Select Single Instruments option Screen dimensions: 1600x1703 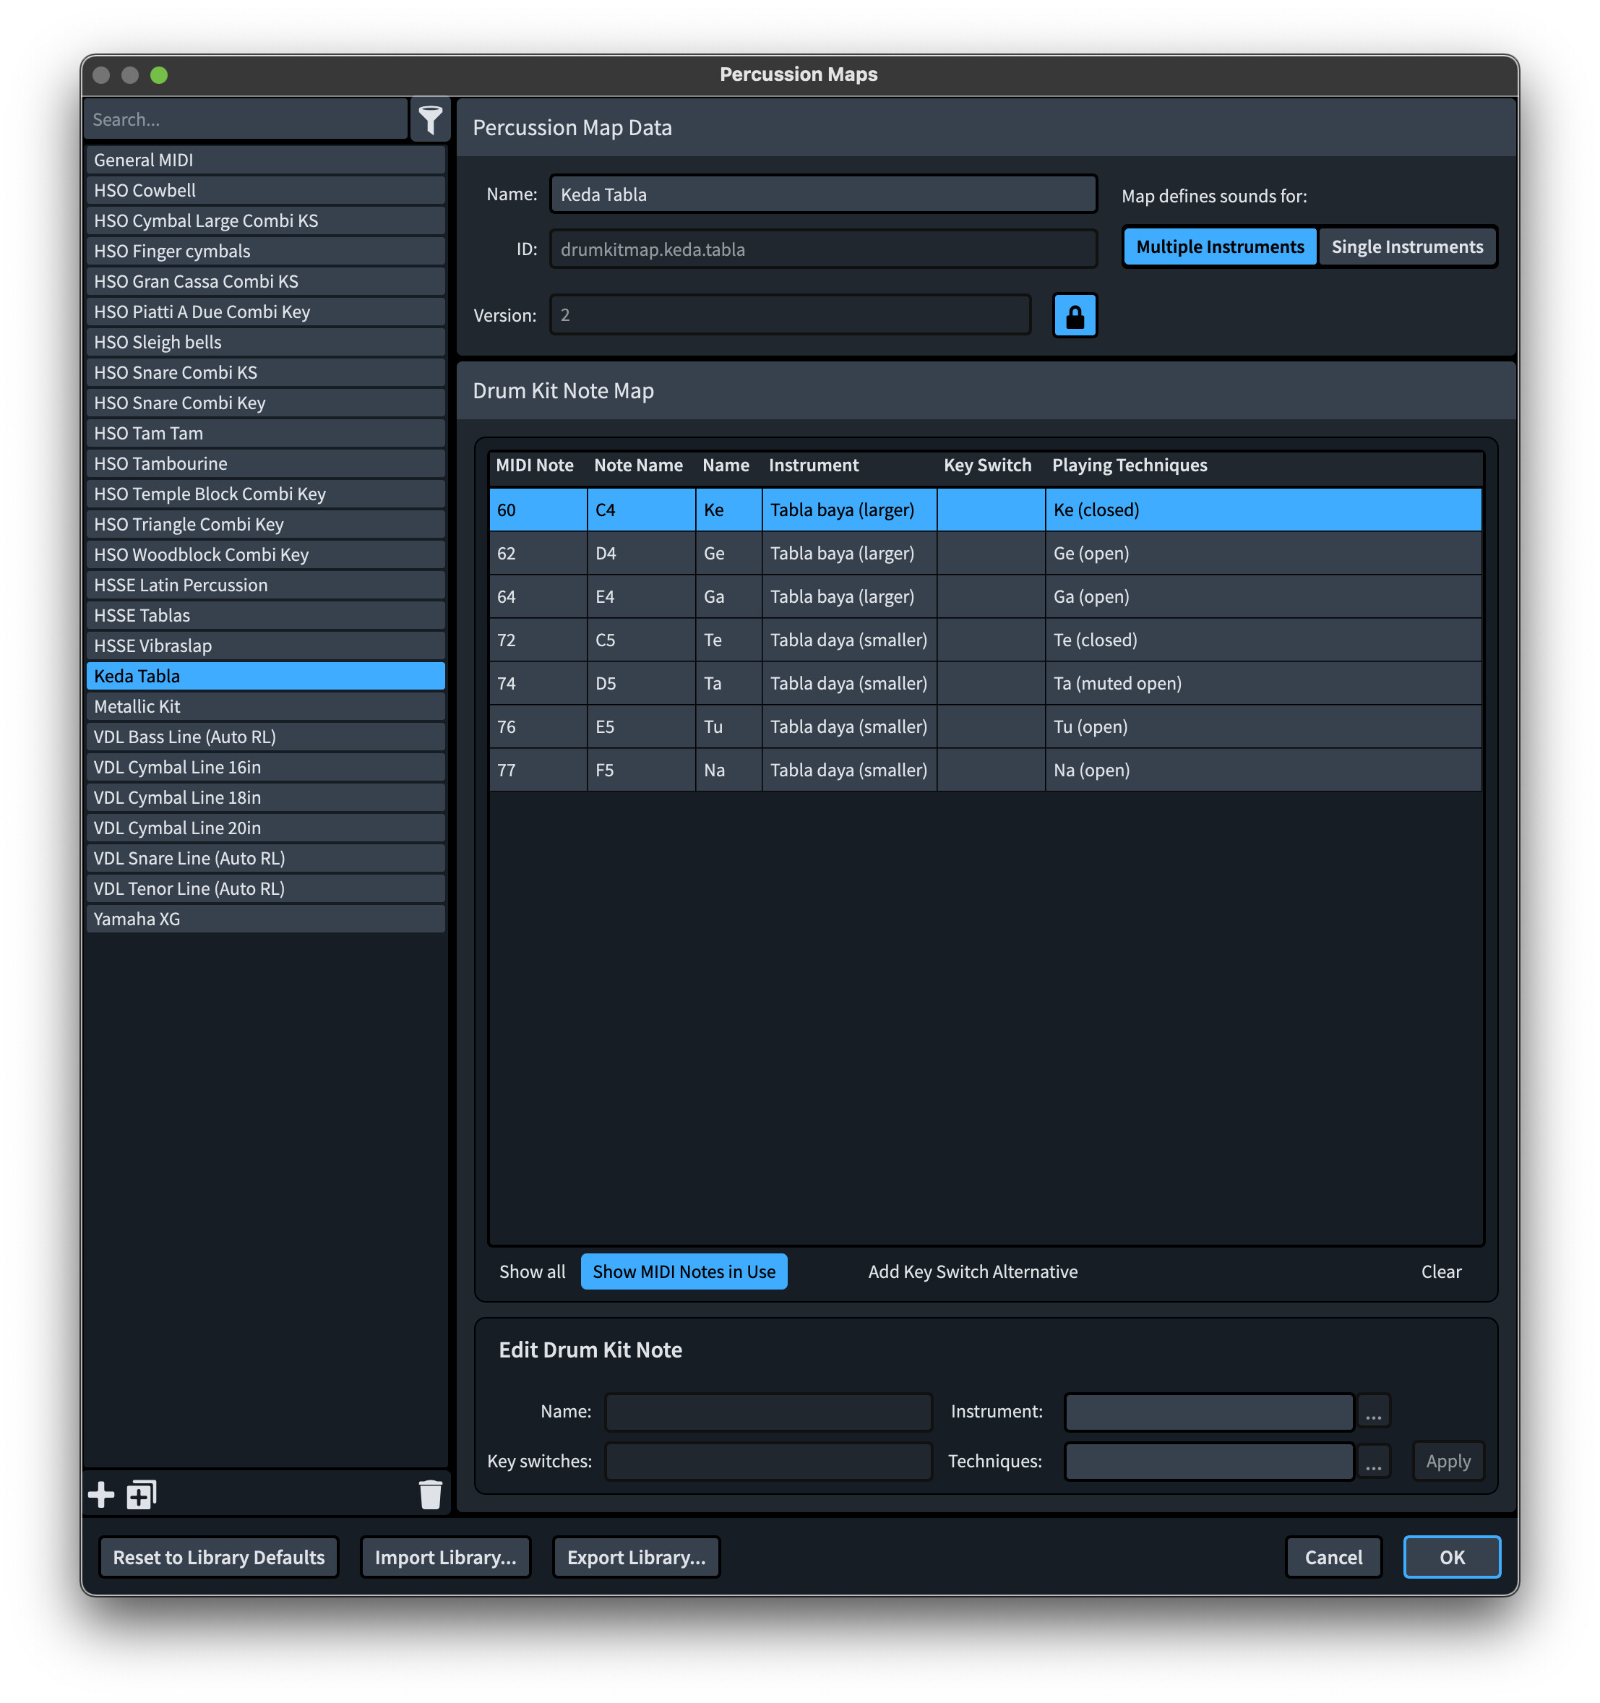(x=1406, y=246)
